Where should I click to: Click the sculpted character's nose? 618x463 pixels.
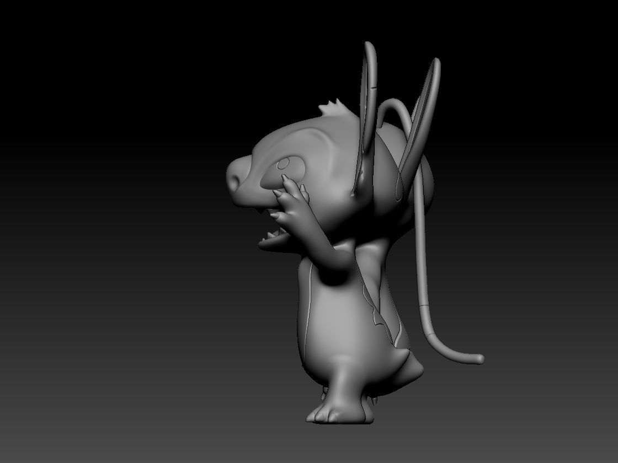point(239,174)
